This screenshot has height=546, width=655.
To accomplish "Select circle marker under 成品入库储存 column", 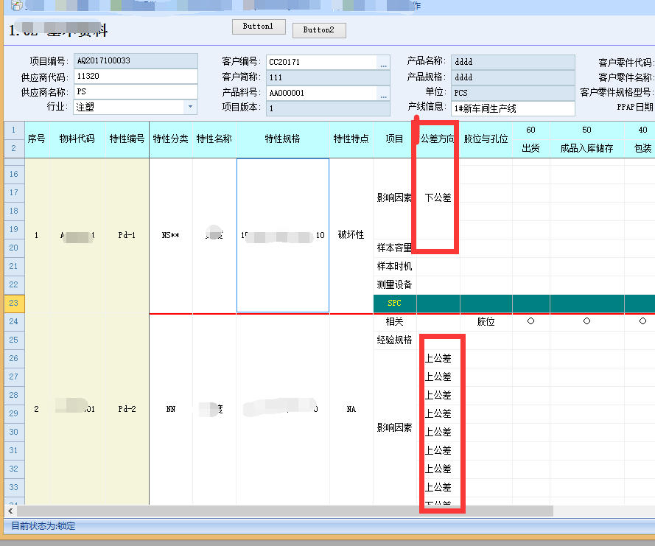I will [586, 321].
